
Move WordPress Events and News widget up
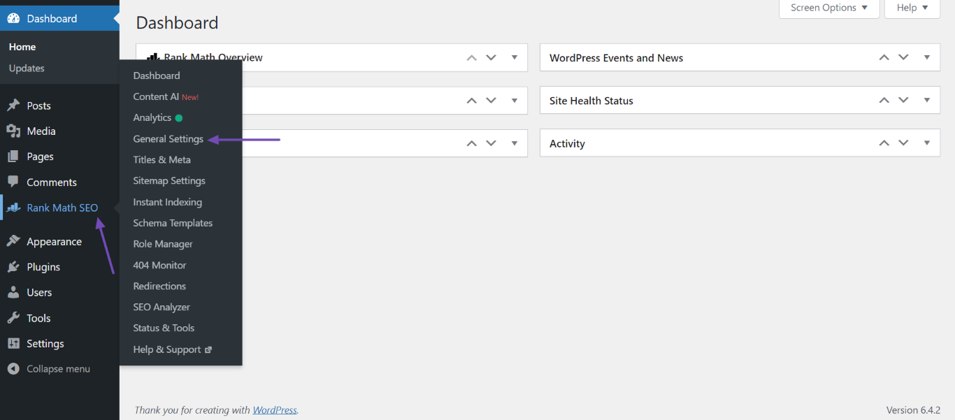point(884,57)
